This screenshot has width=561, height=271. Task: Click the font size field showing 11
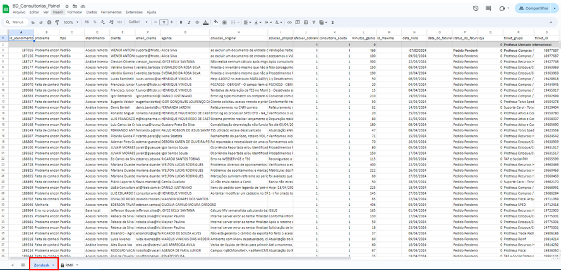(164, 22)
